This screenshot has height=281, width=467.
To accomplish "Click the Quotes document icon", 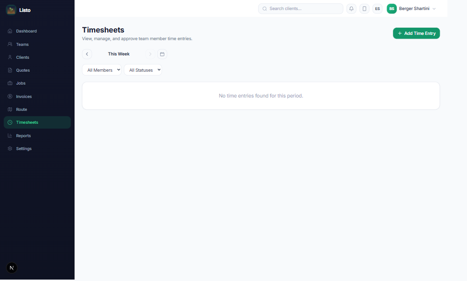I will [x=10, y=70].
